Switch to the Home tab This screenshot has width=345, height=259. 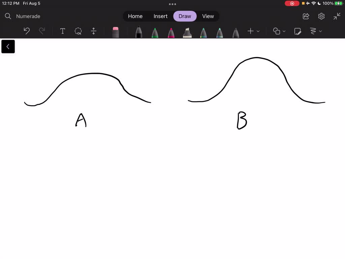click(x=135, y=16)
